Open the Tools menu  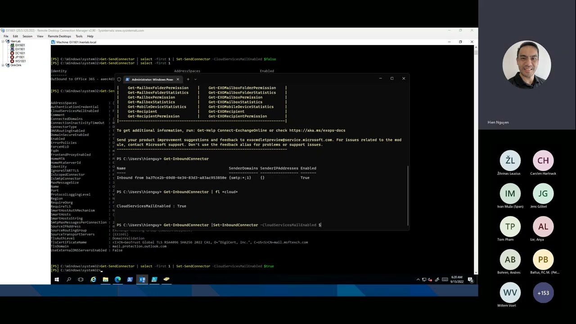pyautogui.click(x=79, y=36)
